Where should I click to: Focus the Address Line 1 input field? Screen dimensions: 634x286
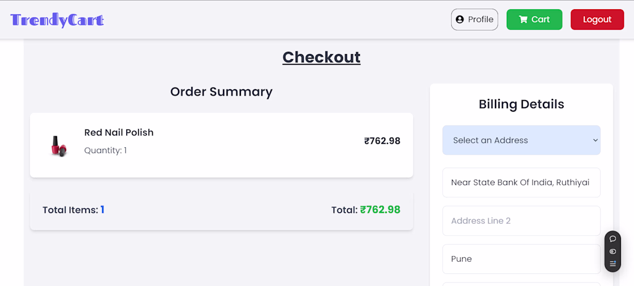tap(521, 182)
